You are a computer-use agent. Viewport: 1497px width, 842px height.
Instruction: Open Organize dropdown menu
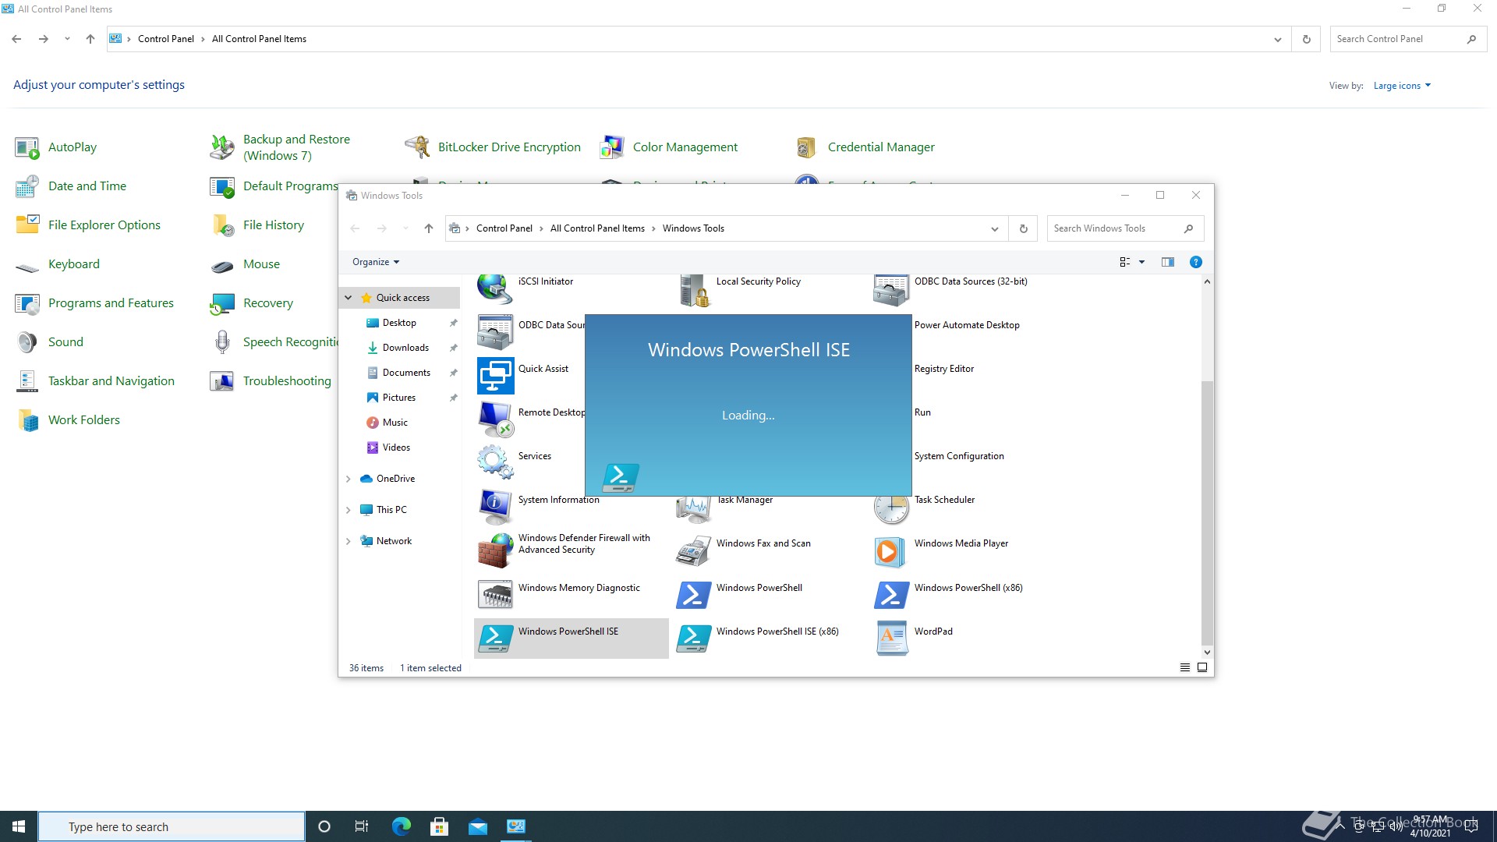[376, 262]
